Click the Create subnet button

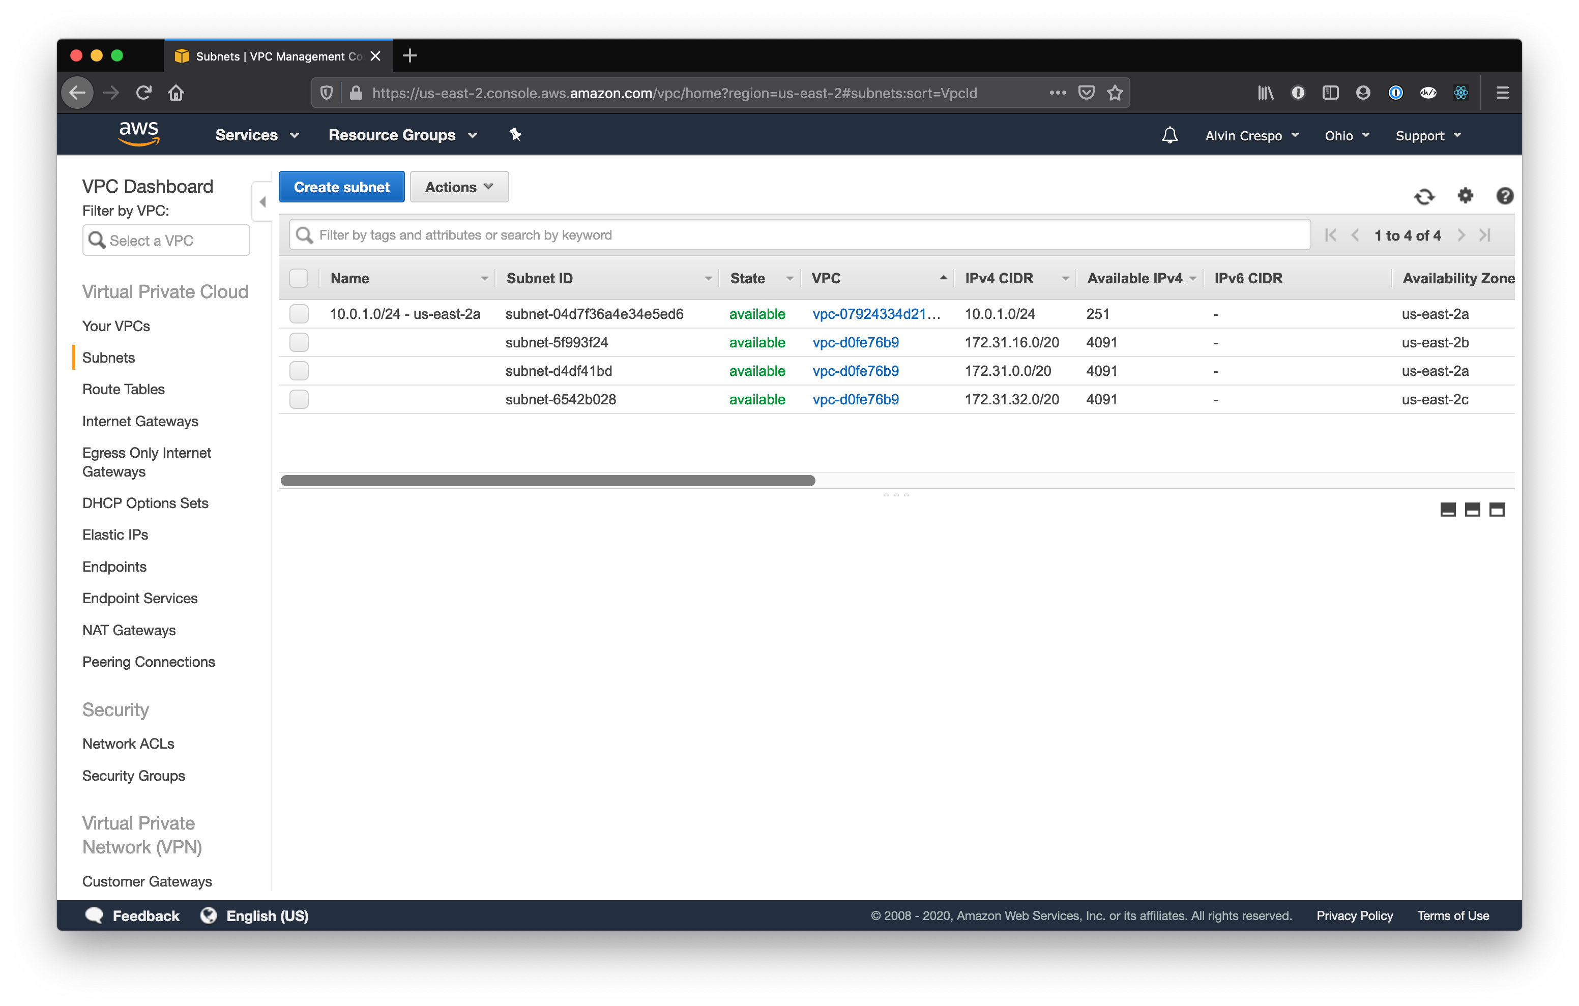click(x=341, y=187)
